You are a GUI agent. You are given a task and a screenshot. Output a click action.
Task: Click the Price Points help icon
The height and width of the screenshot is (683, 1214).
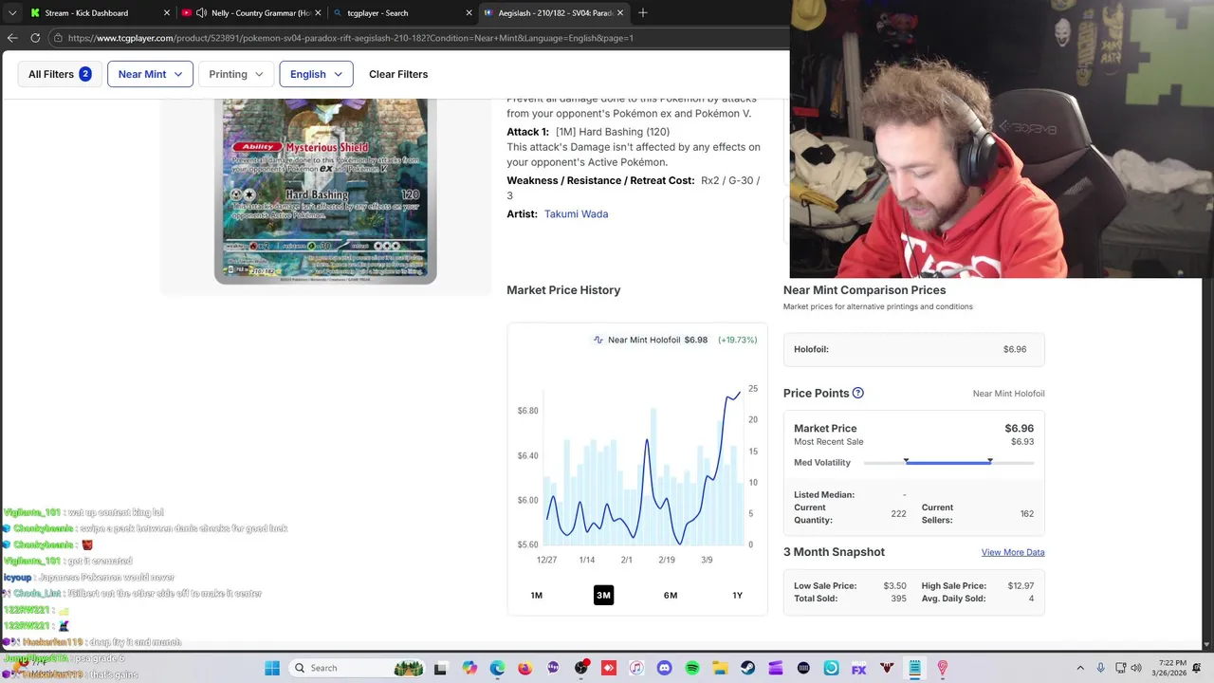[858, 393]
